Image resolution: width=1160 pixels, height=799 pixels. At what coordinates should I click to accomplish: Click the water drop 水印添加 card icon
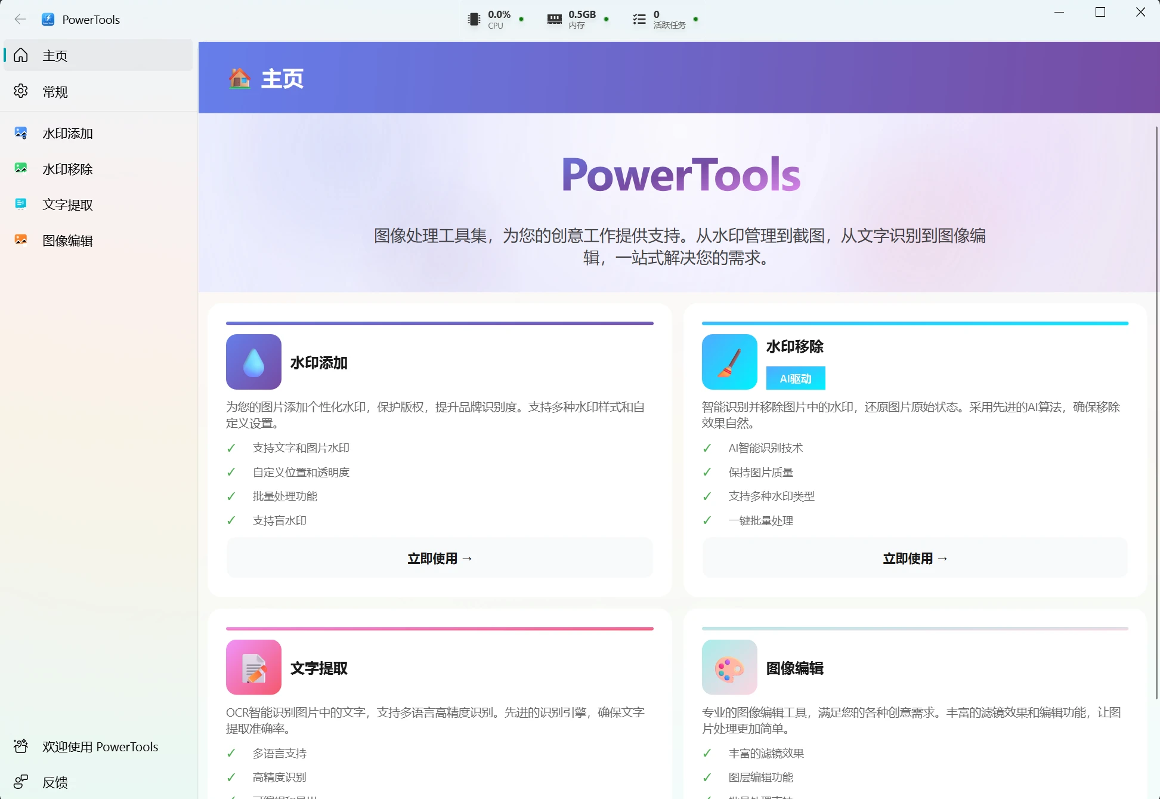253,362
